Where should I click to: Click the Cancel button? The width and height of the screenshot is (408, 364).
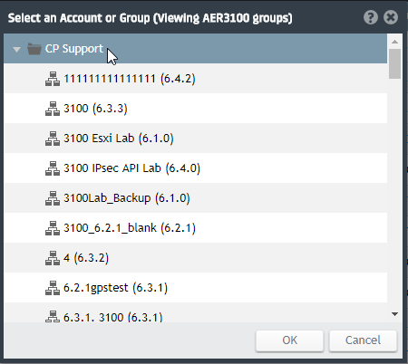point(363,340)
